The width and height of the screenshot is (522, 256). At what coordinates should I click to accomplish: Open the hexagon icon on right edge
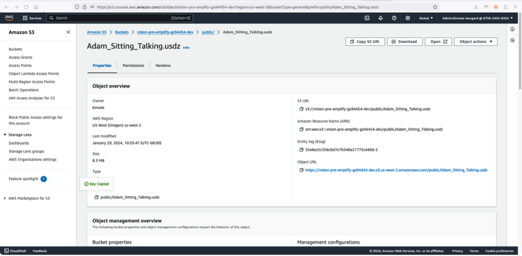point(512,40)
